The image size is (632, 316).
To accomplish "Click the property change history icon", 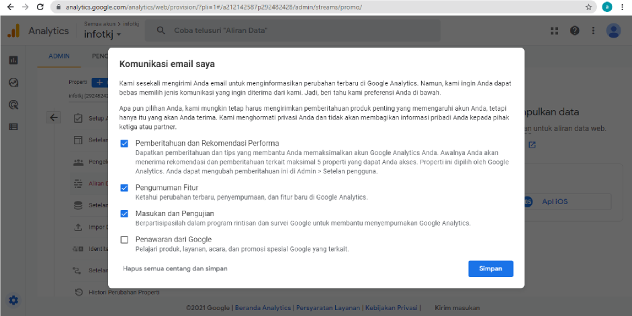I will click(79, 293).
